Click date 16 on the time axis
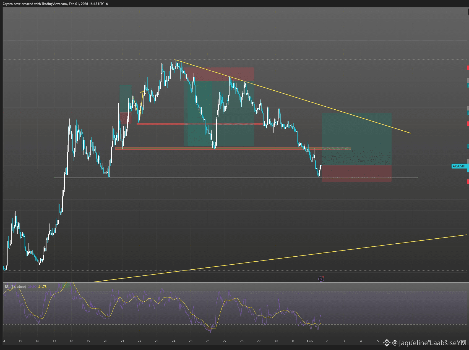Image resolution: width=469 pixels, height=350 pixels. (x=37, y=341)
